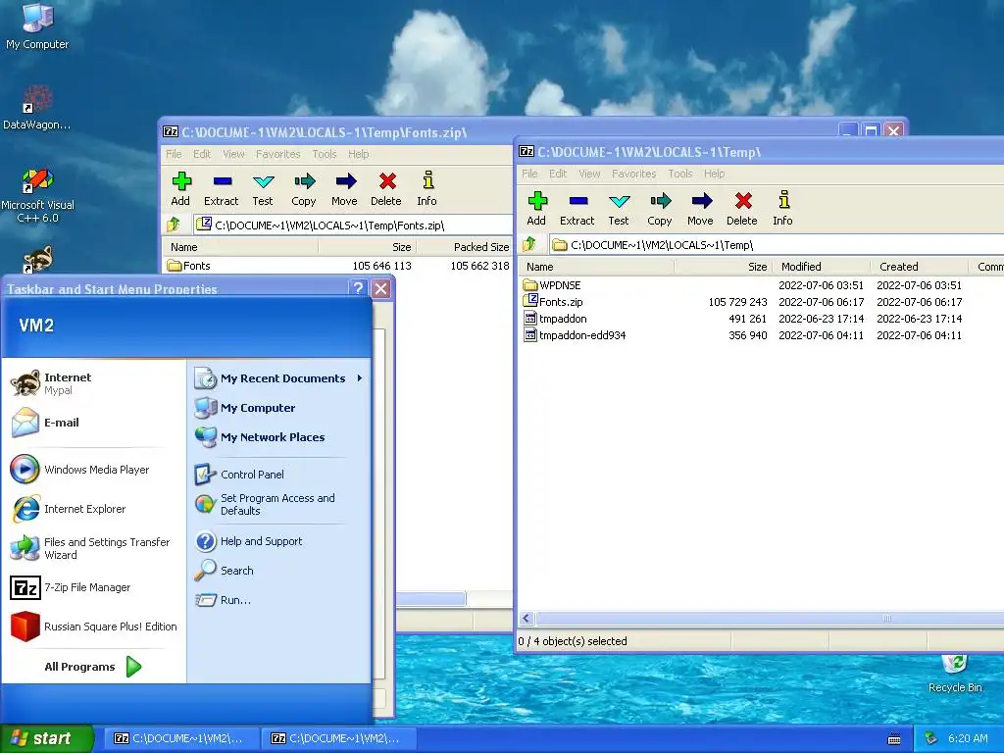The height and width of the screenshot is (753, 1004).
Task: Click Move icon in Temp folder window
Action: click(x=701, y=201)
